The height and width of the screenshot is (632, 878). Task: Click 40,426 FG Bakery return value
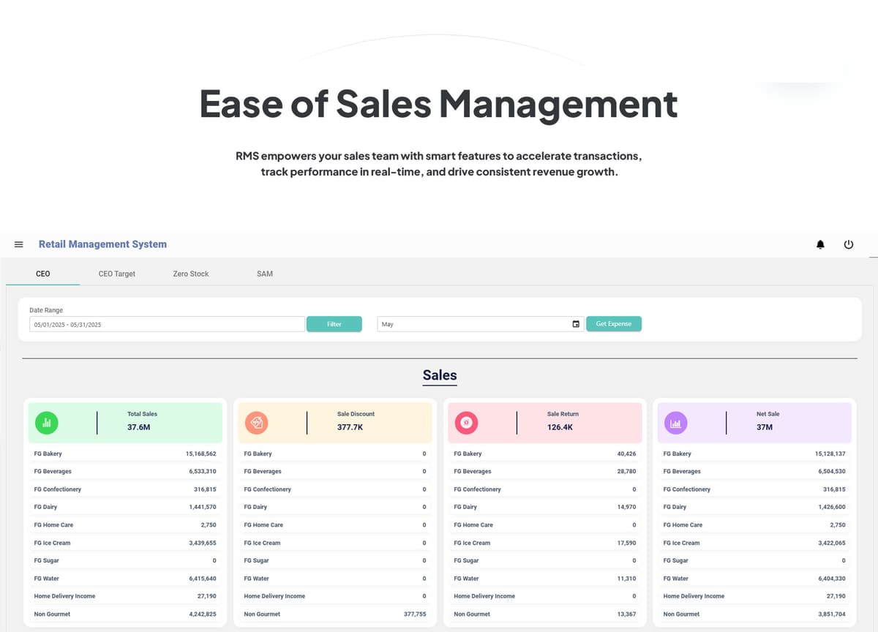(627, 454)
